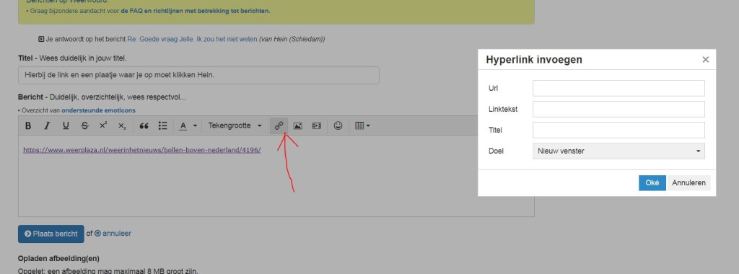The height and width of the screenshot is (274, 739).
Task: Open the emoticon smiley picker
Action: pos(338,125)
